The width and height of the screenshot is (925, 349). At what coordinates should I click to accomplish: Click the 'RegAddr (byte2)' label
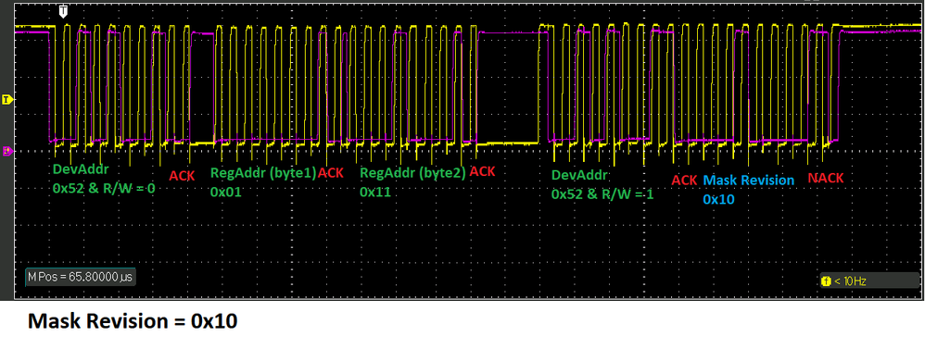point(413,173)
